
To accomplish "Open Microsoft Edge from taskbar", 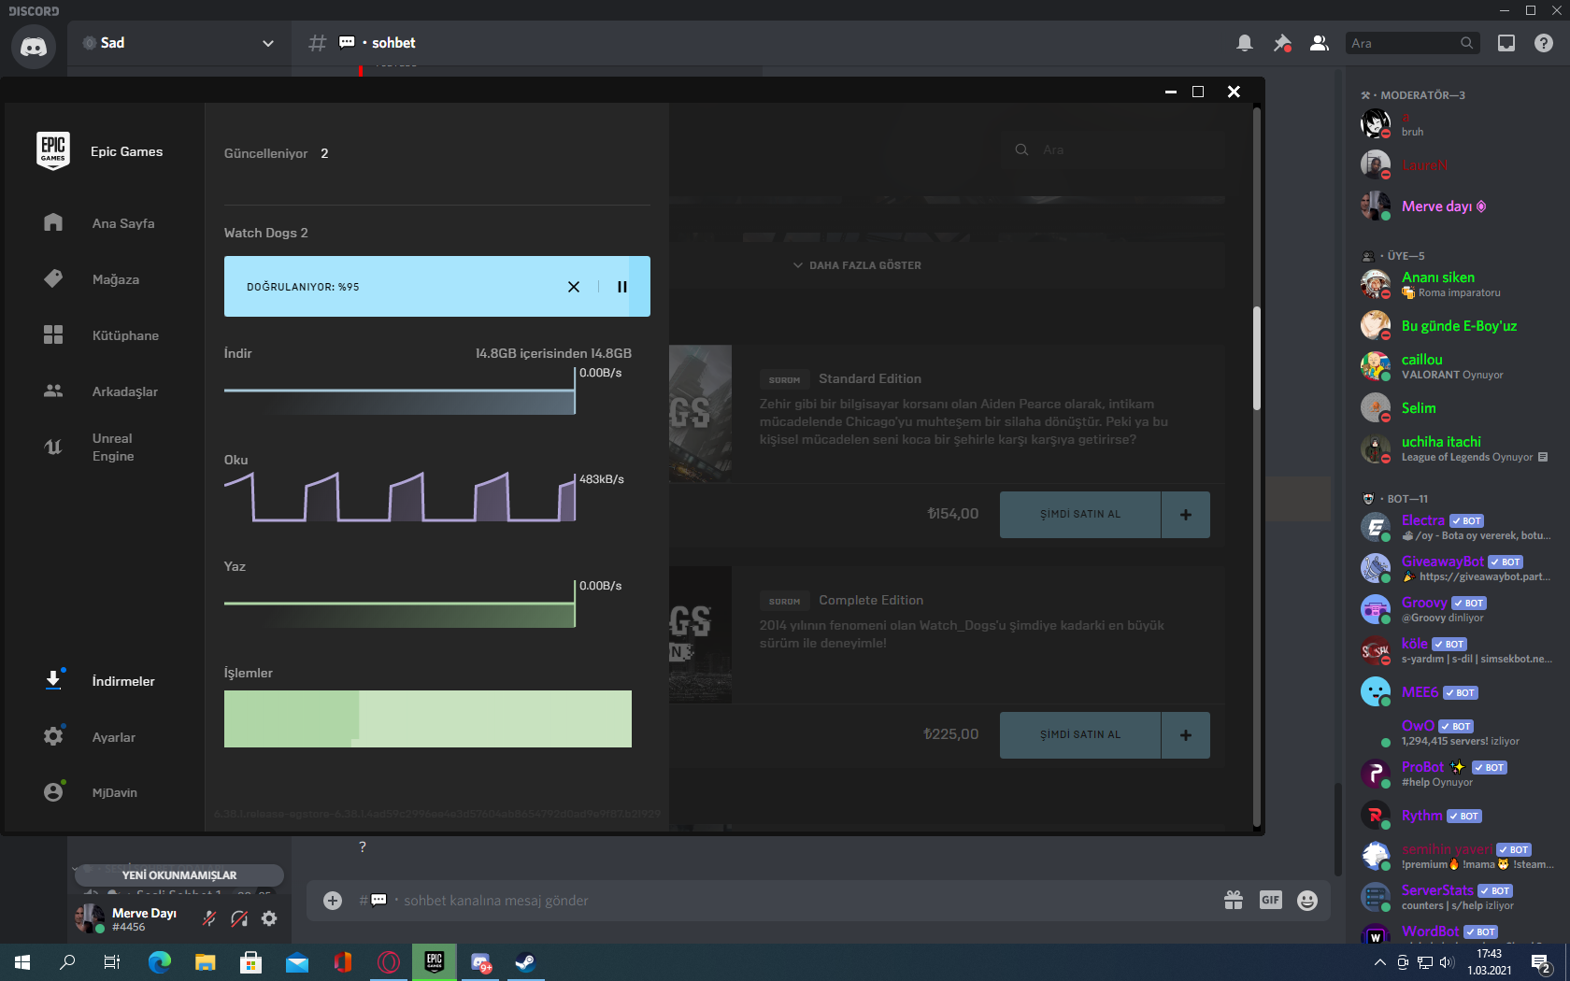I will click(159, 962).
